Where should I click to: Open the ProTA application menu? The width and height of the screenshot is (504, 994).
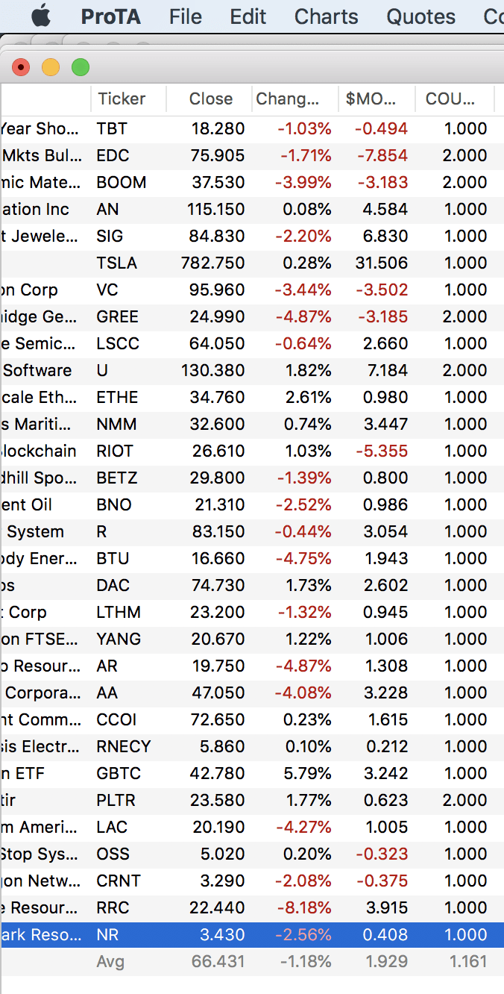coord(110,16)
